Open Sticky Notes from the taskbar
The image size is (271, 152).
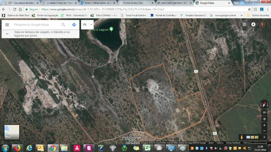pos(136,148)
